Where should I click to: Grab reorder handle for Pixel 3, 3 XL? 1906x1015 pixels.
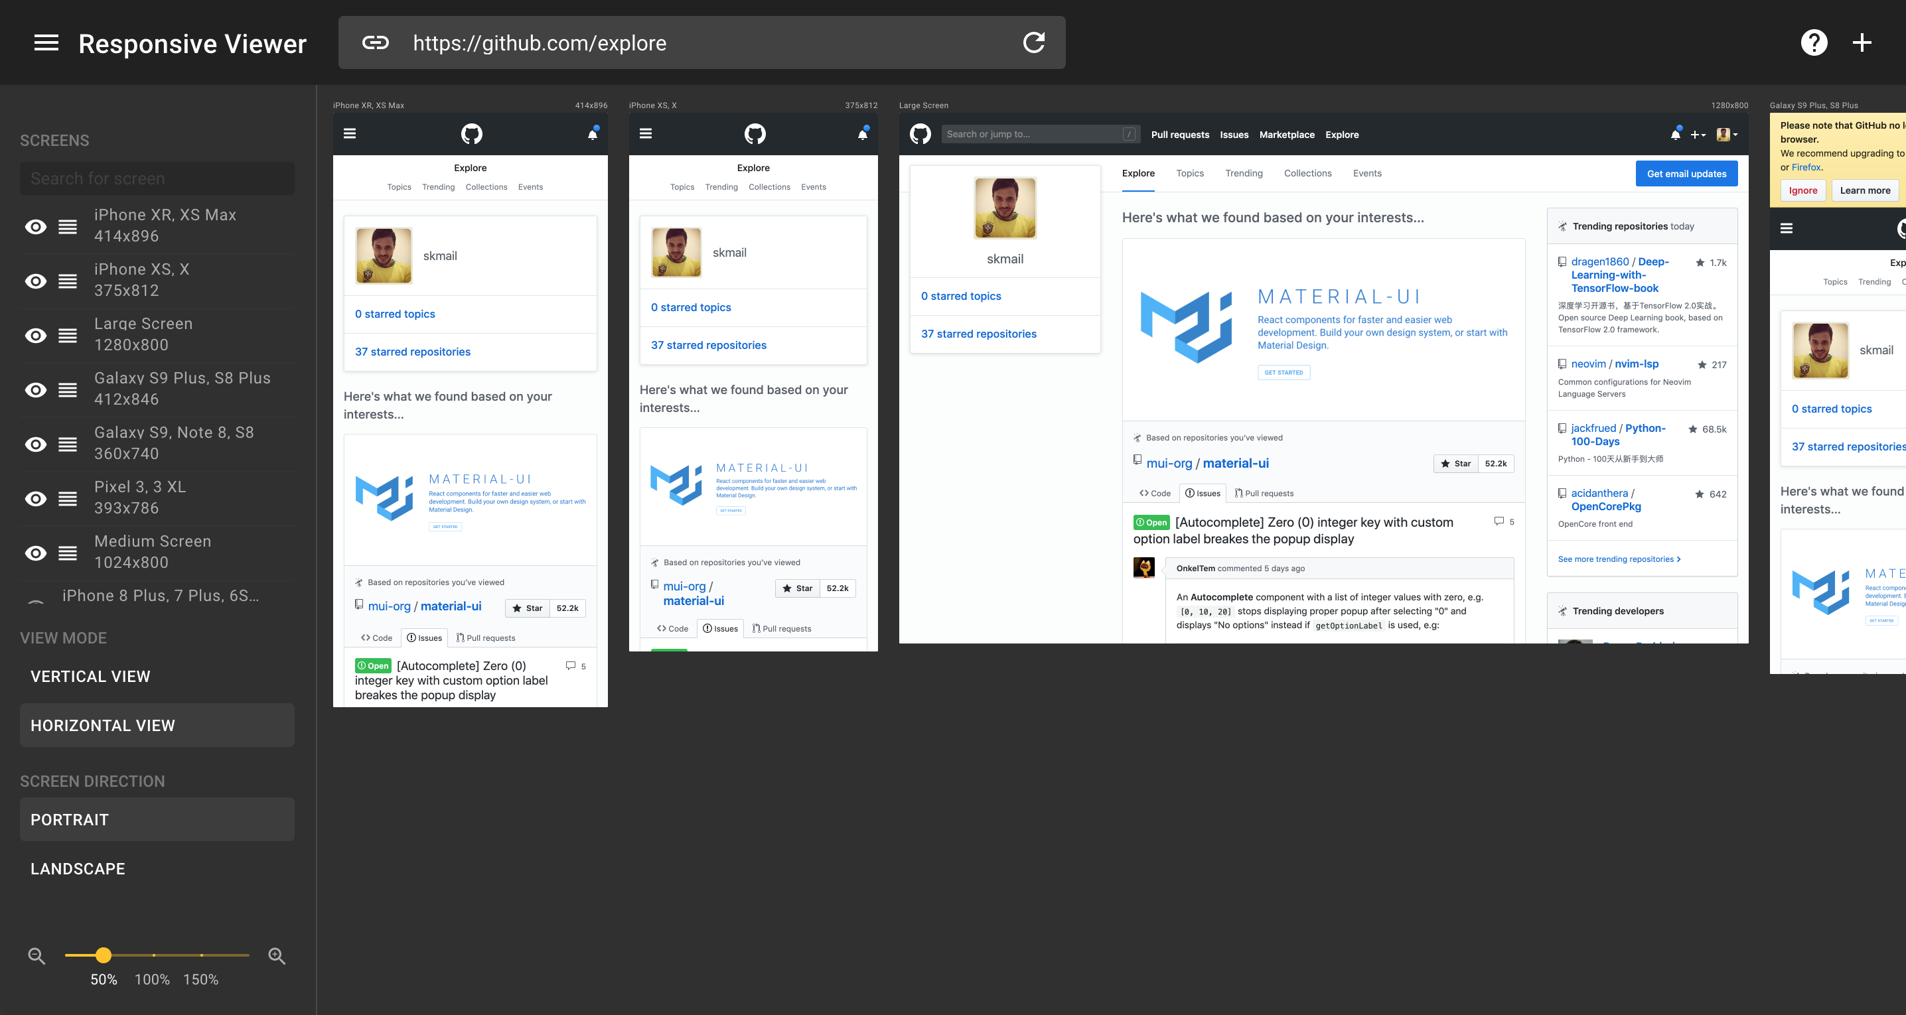point(68,498)
